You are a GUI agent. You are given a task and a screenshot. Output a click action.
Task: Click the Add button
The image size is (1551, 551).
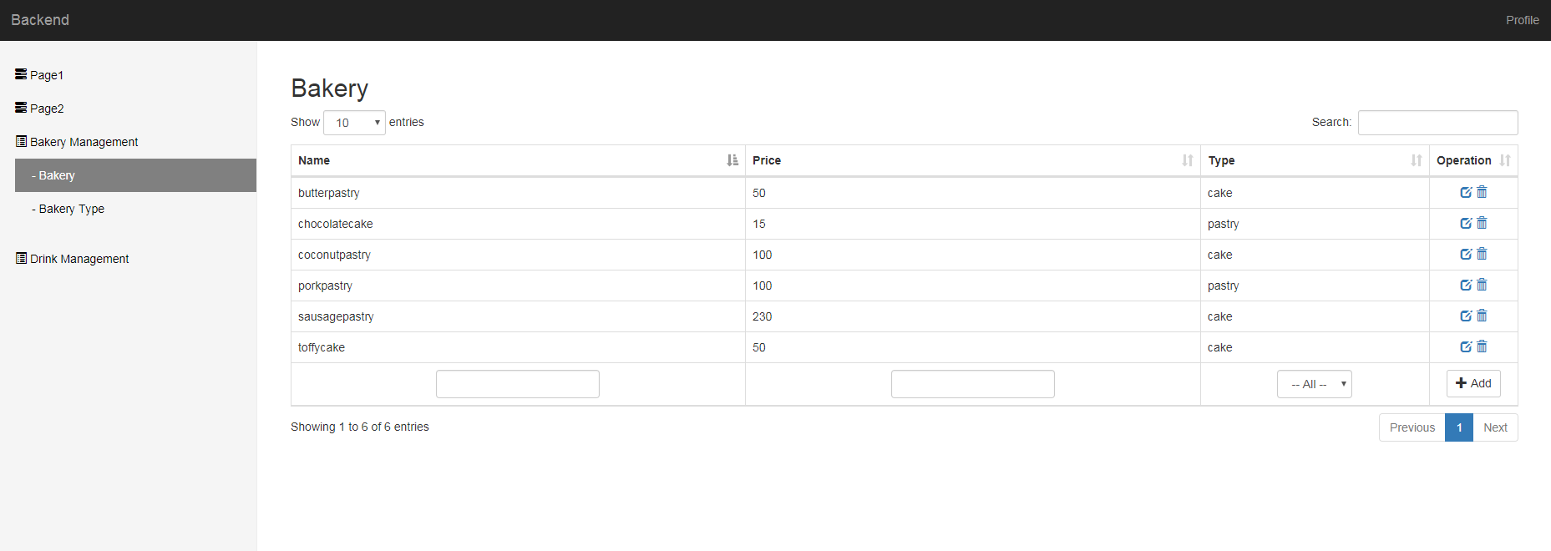pyautogui.click(x=1473, y=383)
